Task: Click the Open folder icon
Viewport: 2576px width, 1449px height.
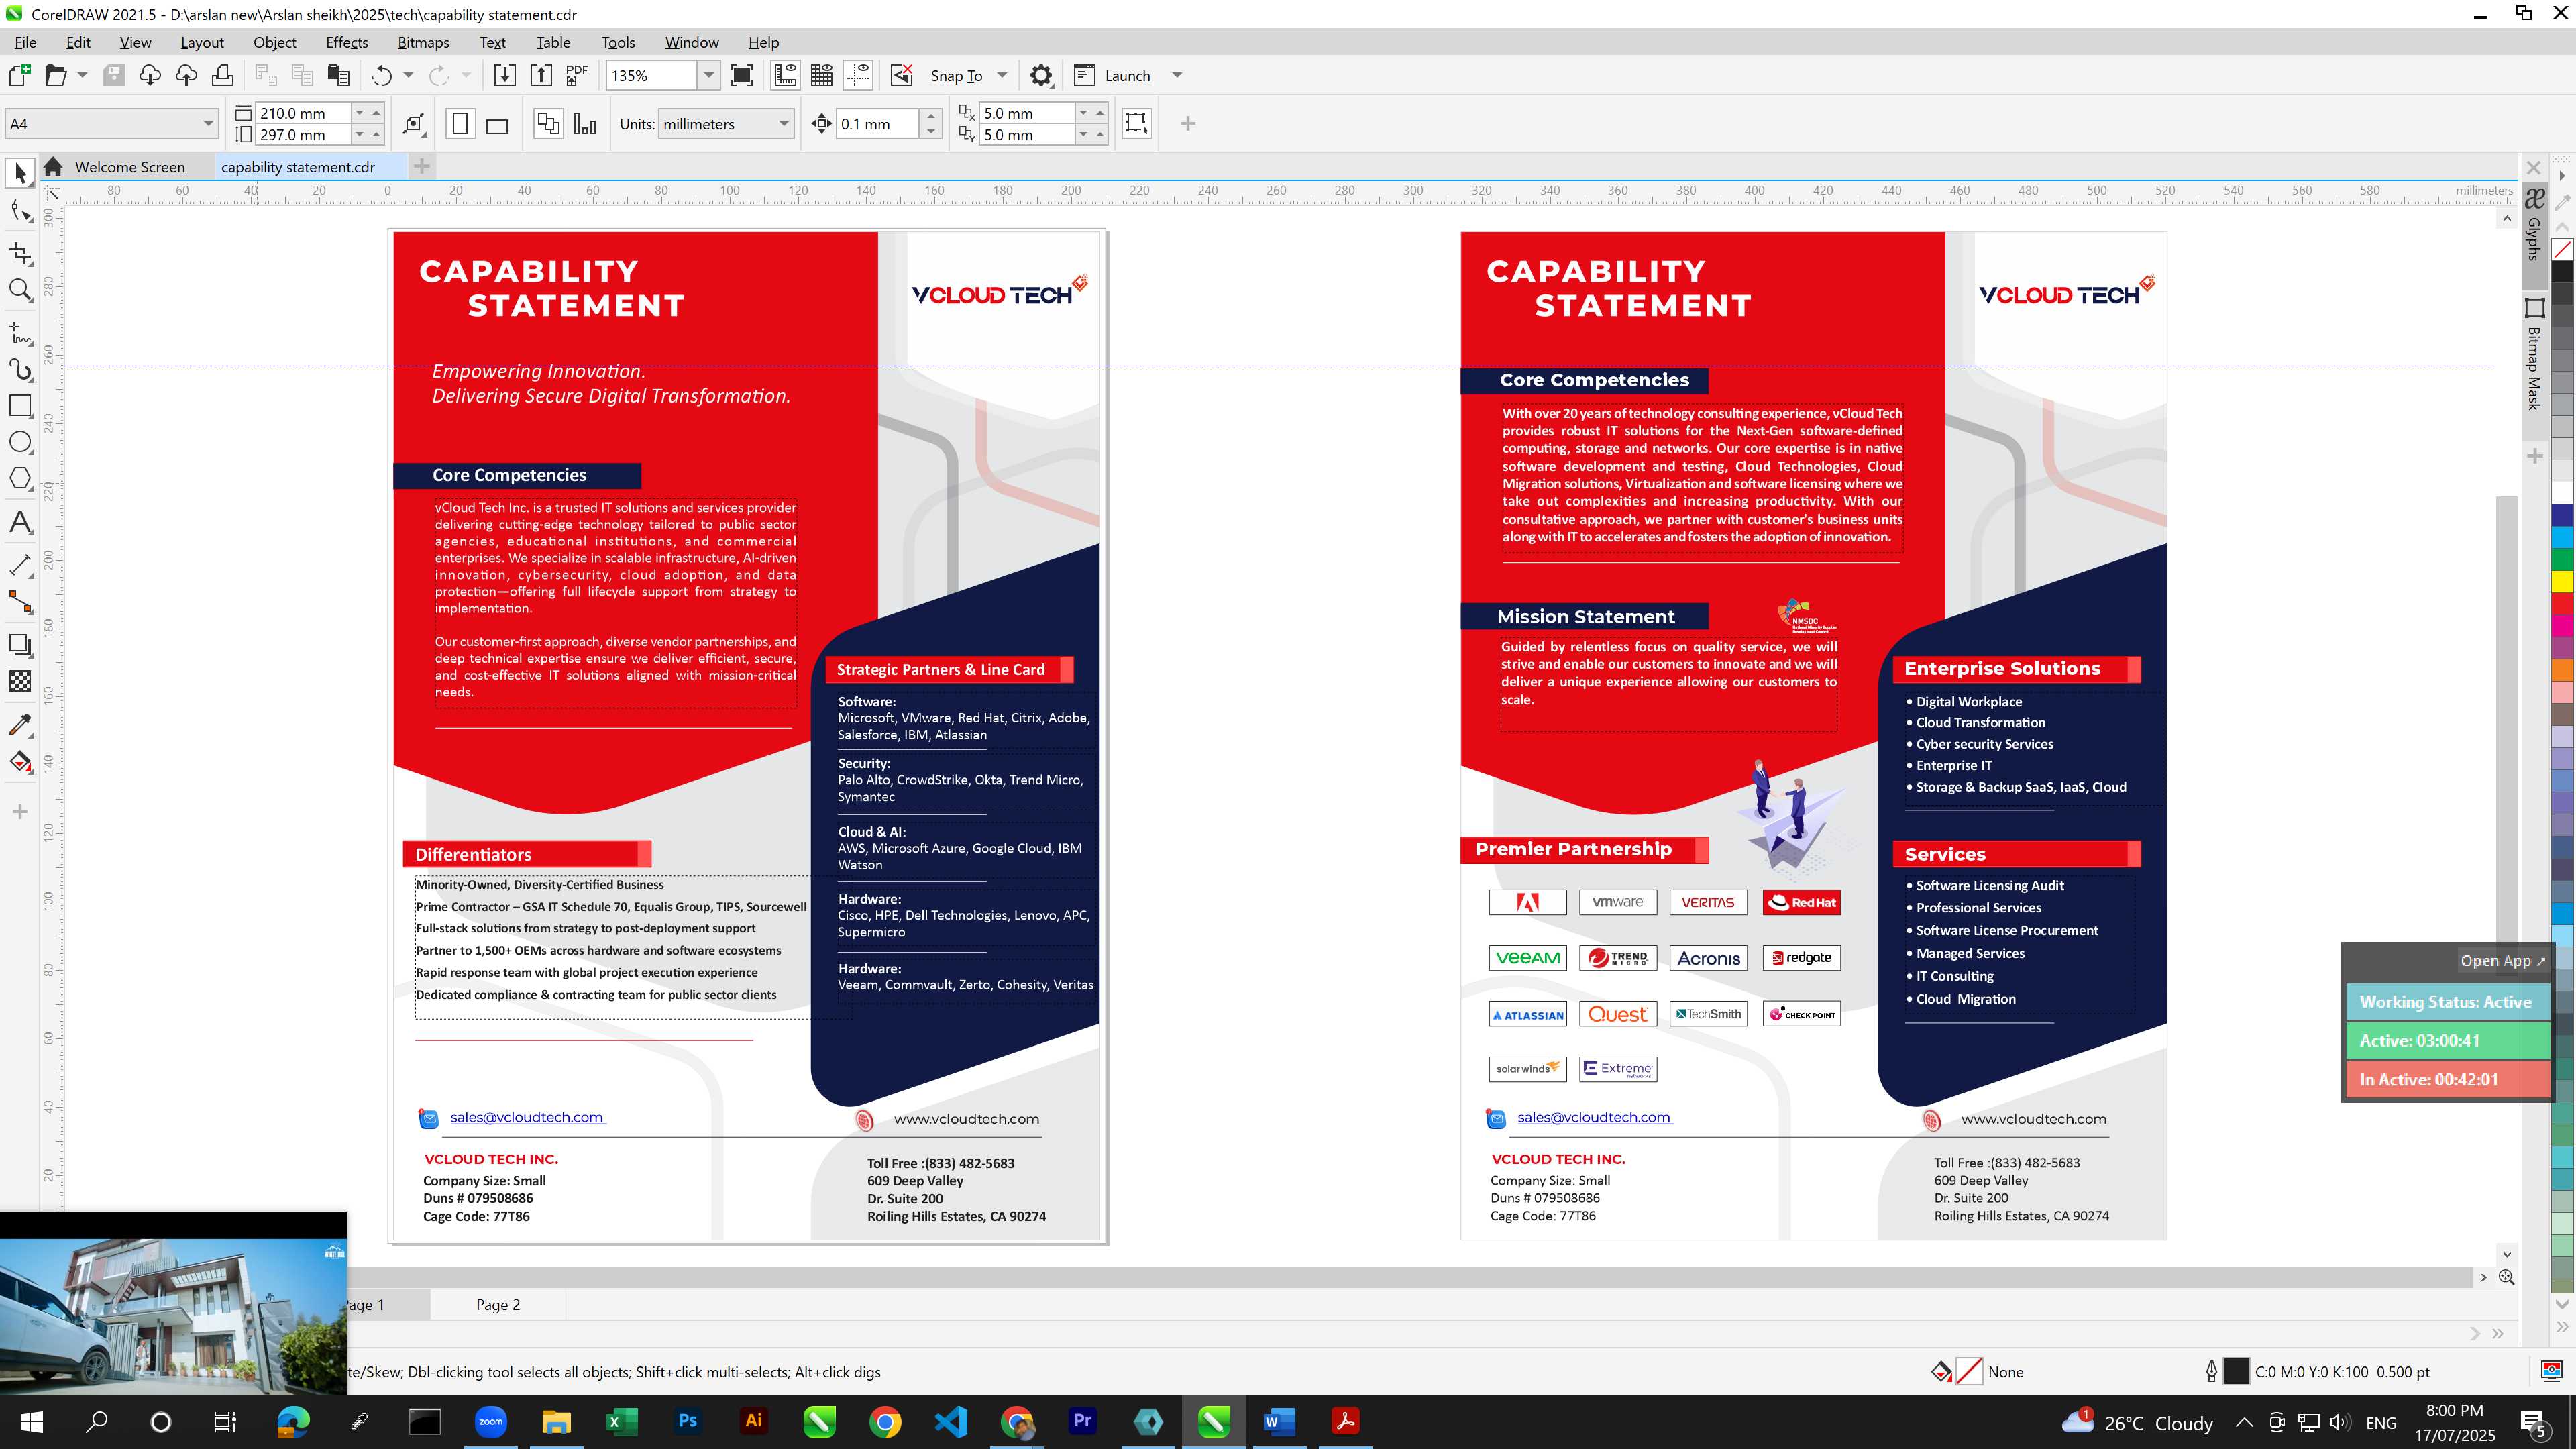Action: tap(55, 75)
